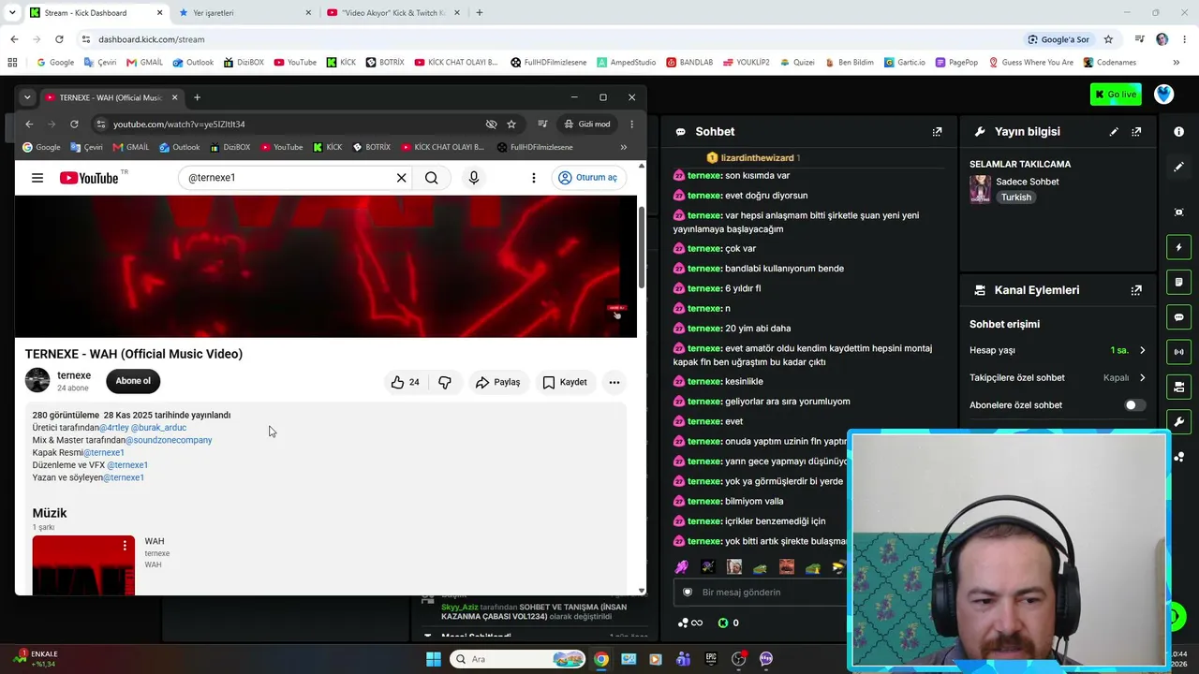Toggle Abonelere özel sohbet switch

coord(1134,405)
